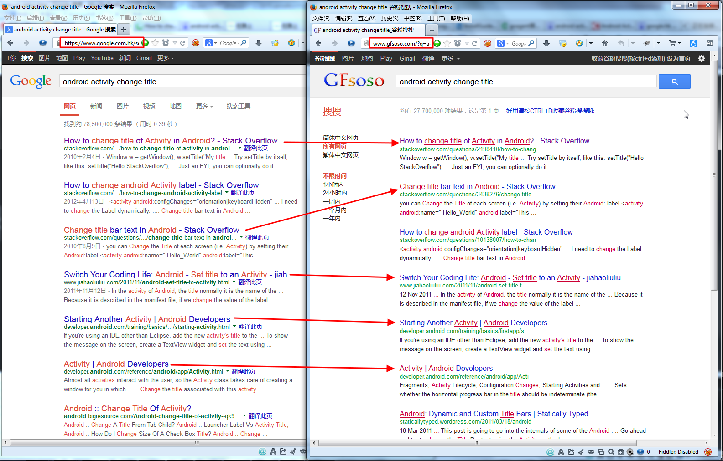
Task: Open shopping cart dropdown arrow in GFsoso toolbar
Action: [680, 43]
